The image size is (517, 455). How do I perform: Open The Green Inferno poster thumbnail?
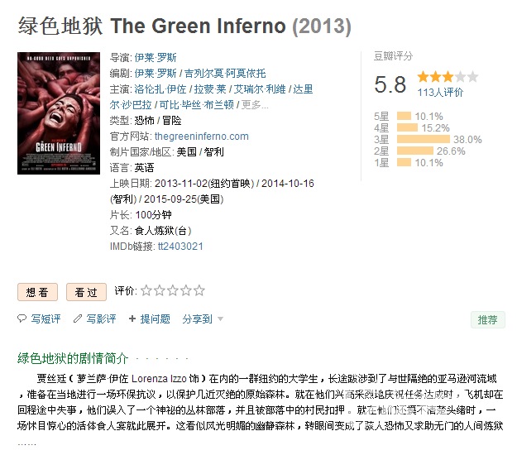tap(59, 113)
